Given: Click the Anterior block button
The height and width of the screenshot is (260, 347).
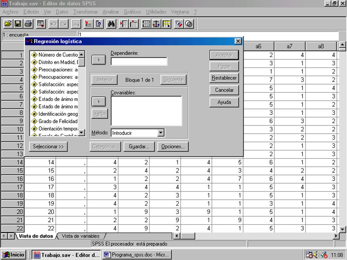Looking at the screenshot, I should tap(104, 79).
